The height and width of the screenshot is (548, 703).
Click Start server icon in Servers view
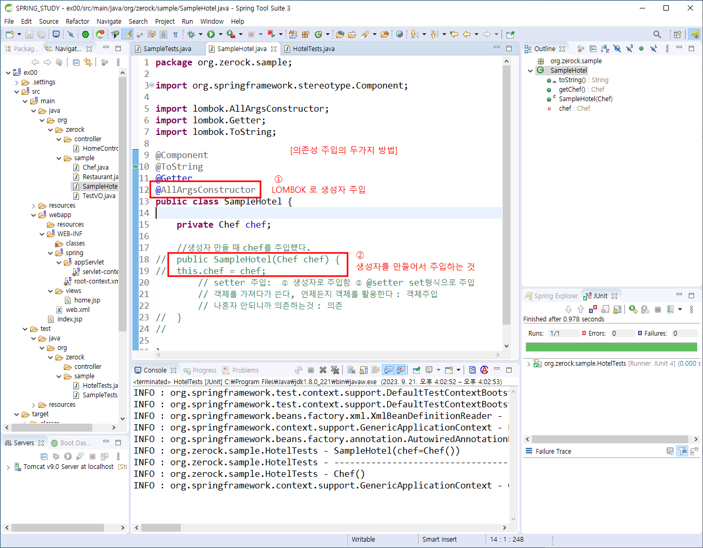coord(68,456)
